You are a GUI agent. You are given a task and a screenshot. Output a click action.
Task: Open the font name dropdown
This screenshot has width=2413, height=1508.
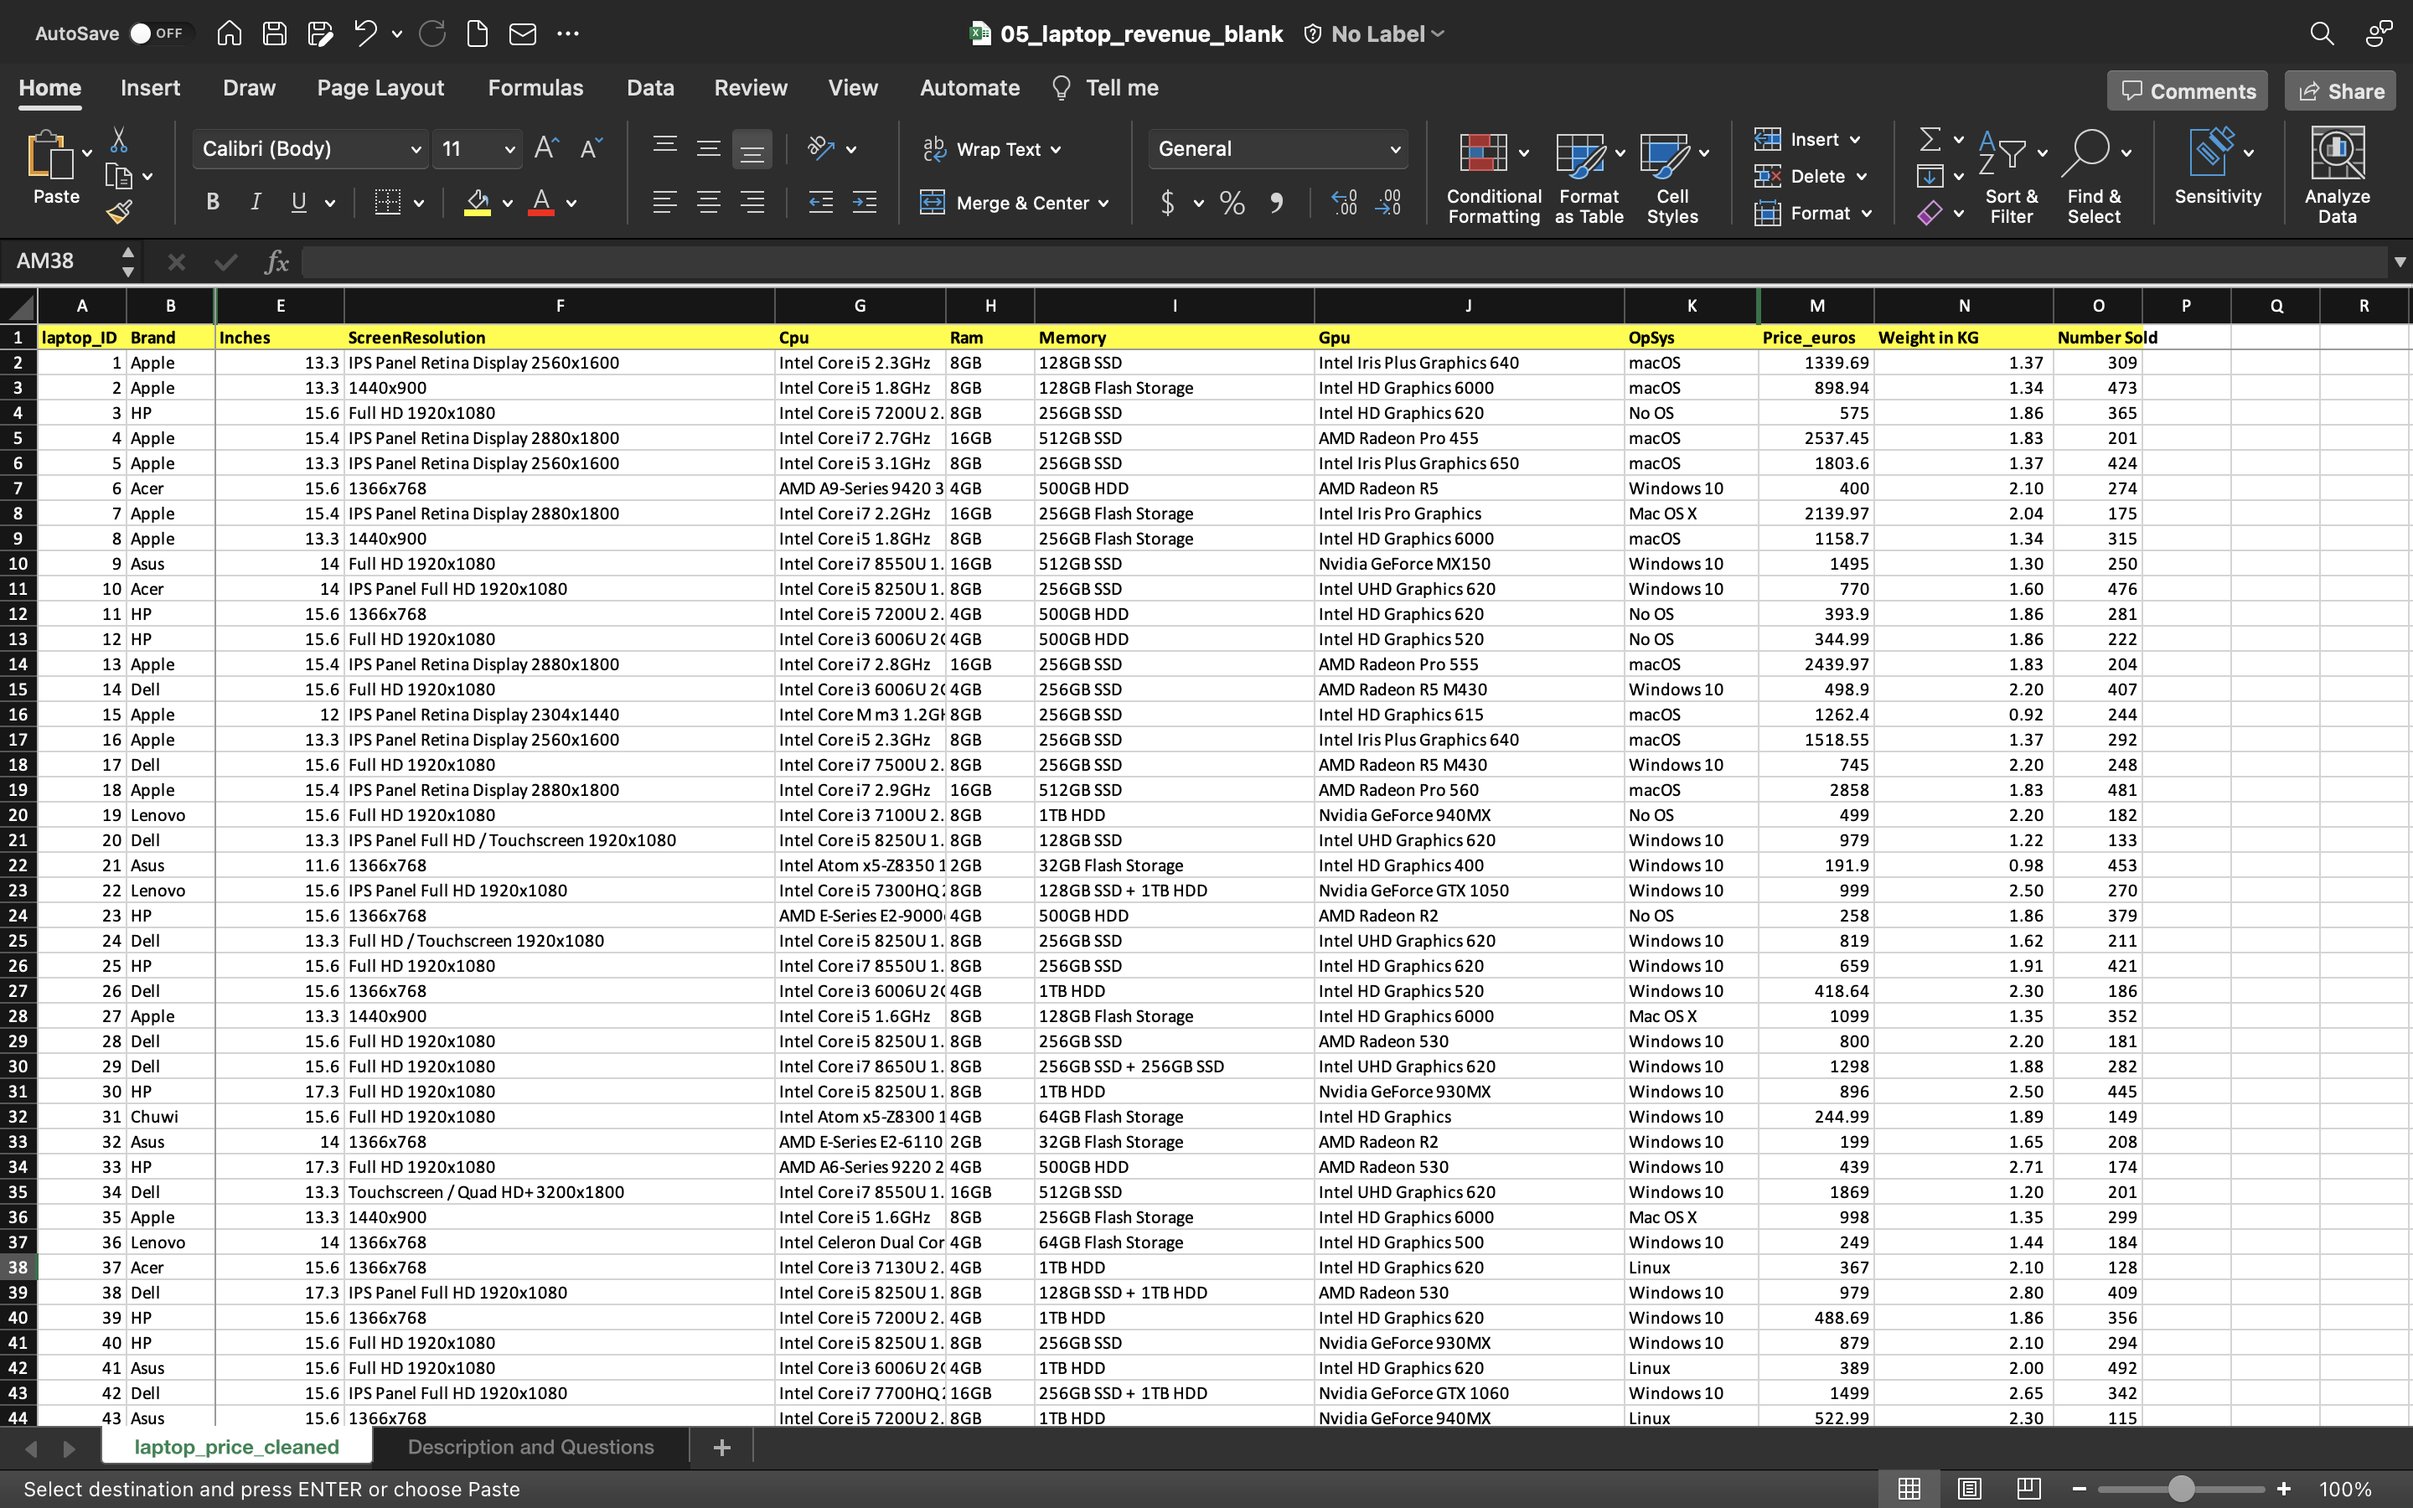tap(415, 150)
